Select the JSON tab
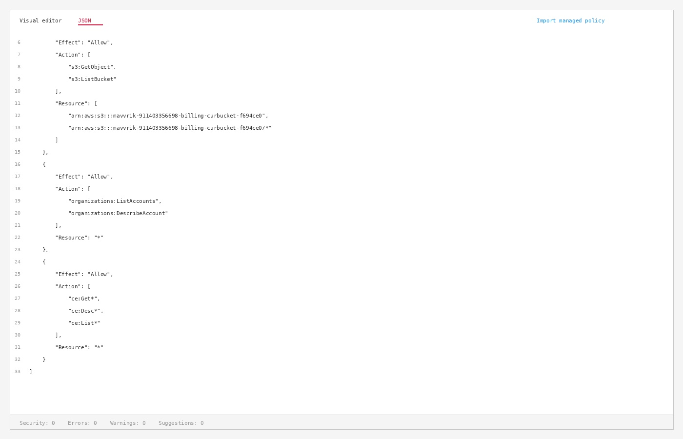The image size is (683, 439). tap(84, 21)
